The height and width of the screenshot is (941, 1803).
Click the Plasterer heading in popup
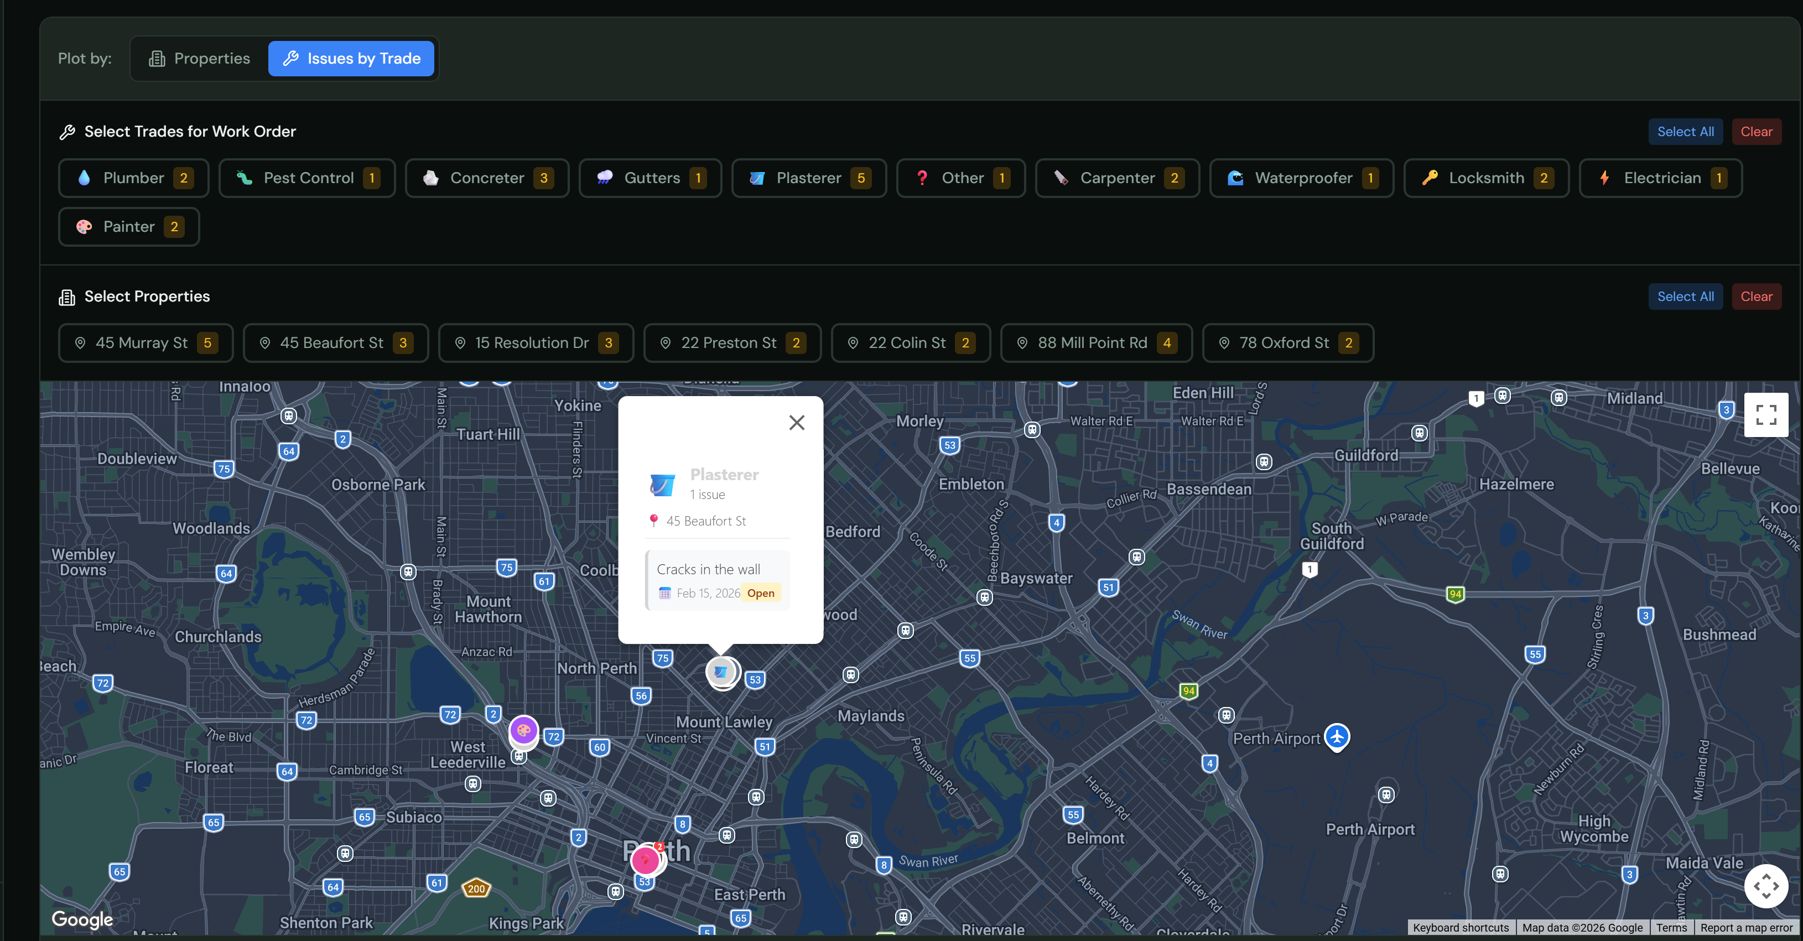pos(724,474)
